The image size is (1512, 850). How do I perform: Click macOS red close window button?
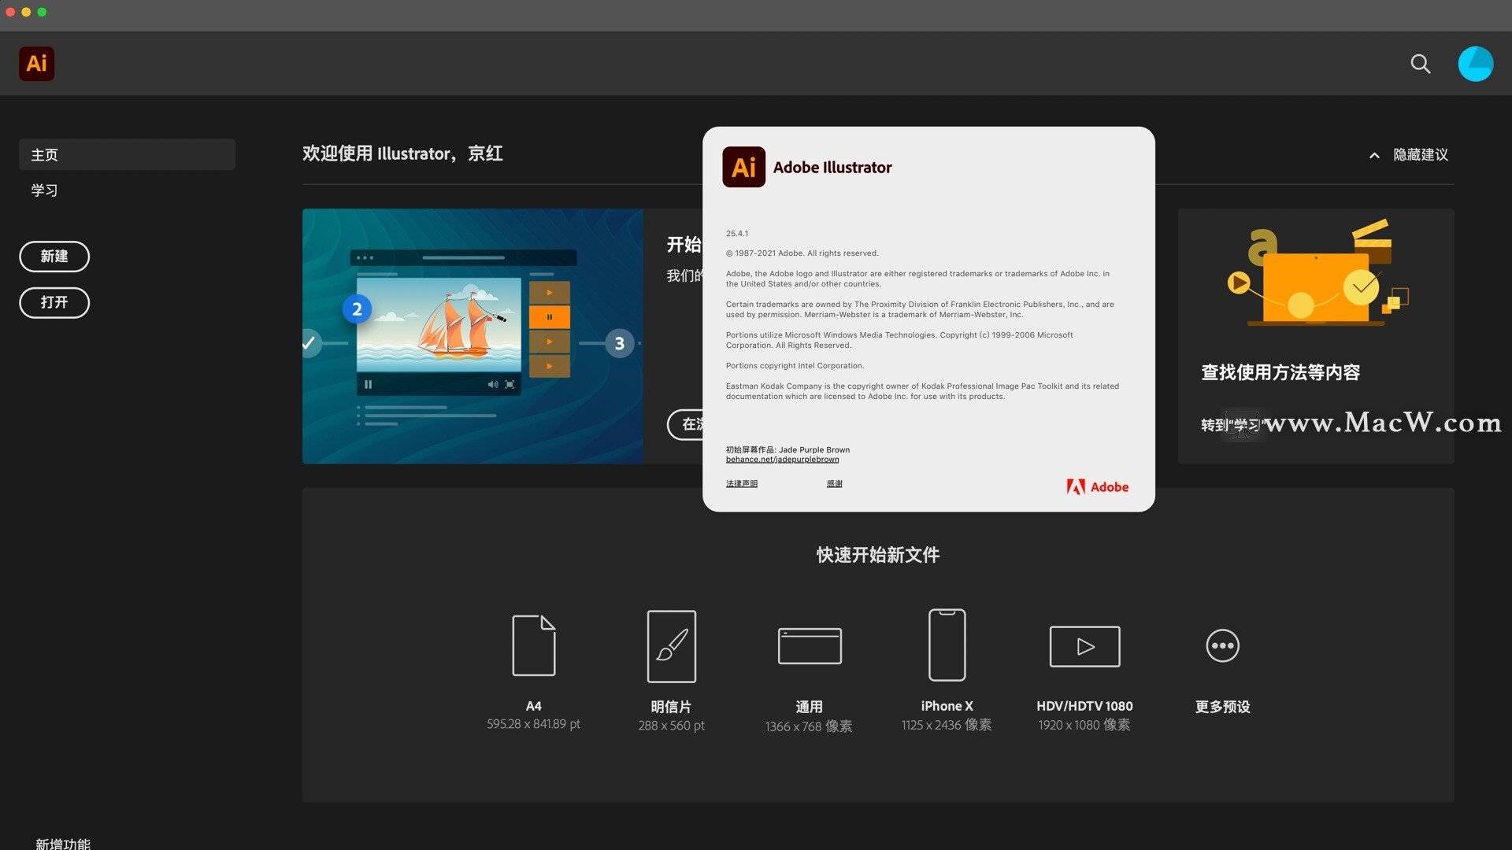10,12
